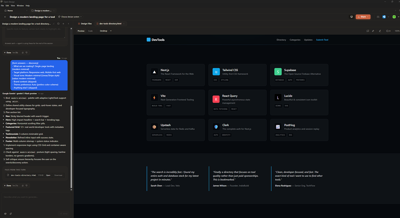Screen dimensions: 400x218
Task: Click the Send button
Action: pos(63,213)
